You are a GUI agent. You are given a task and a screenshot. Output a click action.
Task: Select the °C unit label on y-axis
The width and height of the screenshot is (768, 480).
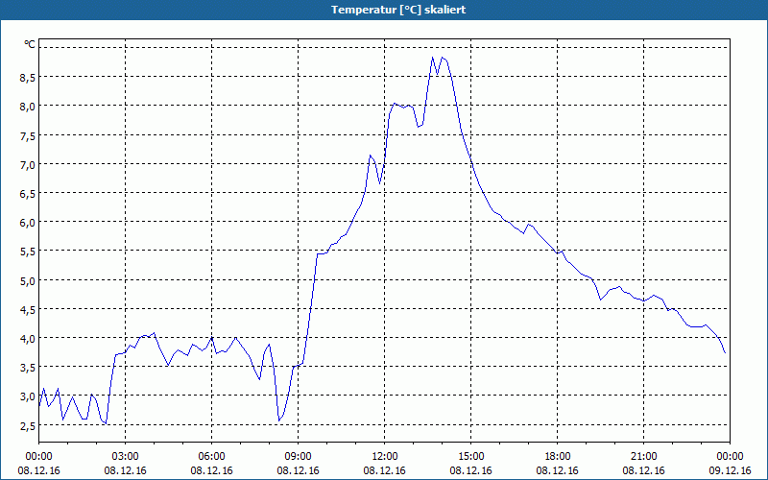click(x=30, y=45)
